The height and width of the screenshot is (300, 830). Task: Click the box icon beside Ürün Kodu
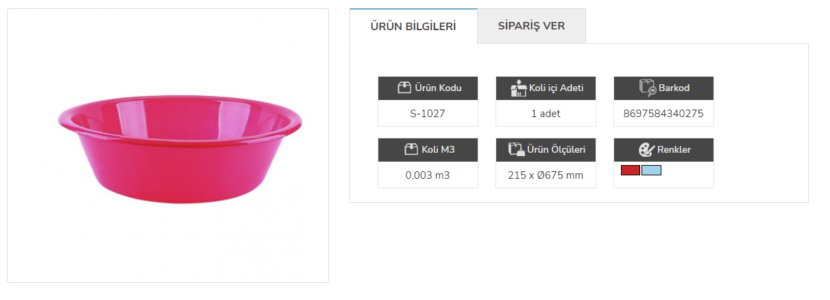[x=404, y=88]
